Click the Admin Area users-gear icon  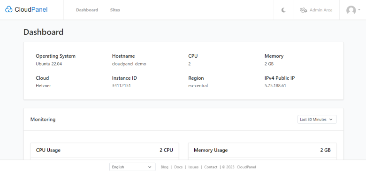304,10
